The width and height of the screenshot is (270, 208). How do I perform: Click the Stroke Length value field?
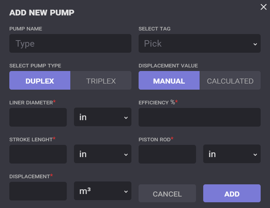(38, 154)
